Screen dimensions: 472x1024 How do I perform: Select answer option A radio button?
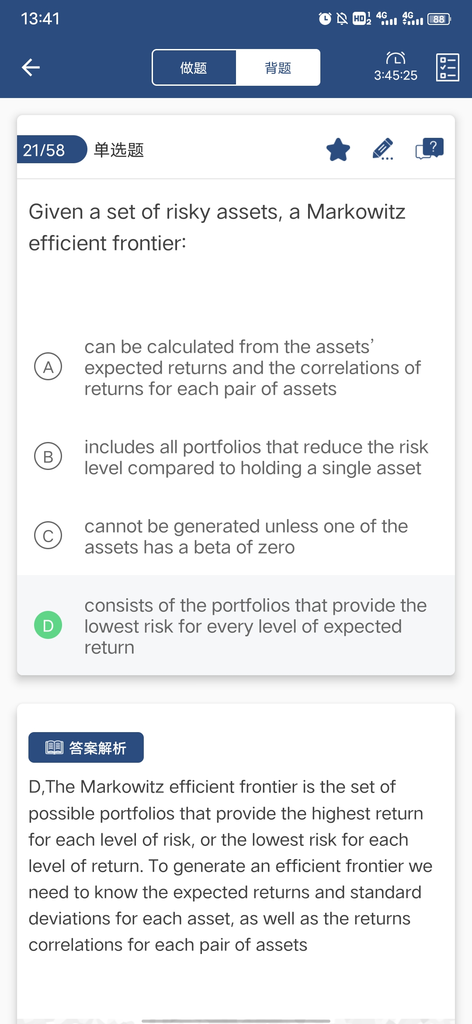[48, 367]
